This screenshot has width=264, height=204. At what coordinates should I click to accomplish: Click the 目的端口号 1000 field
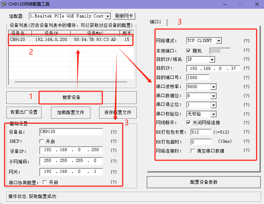tap(198, 78)
